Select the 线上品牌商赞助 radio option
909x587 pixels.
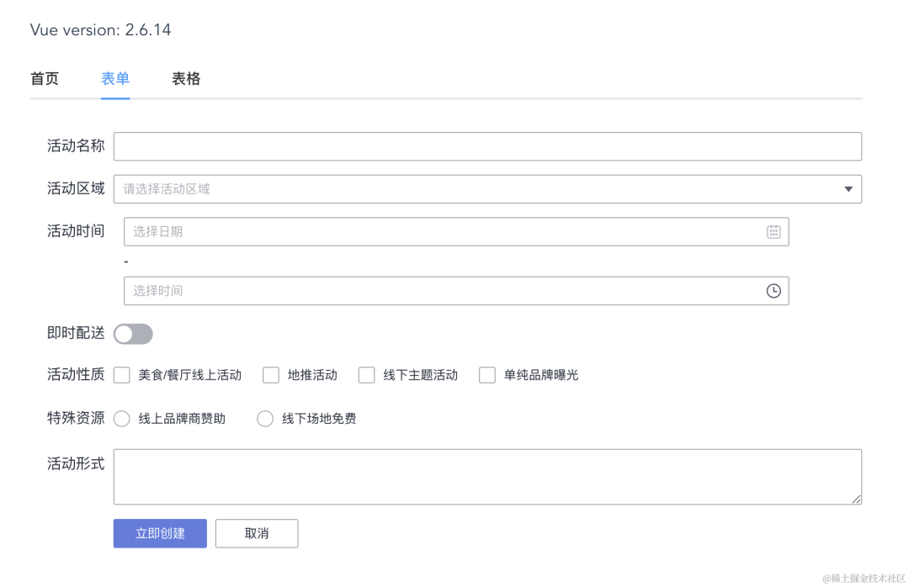click(122, 419)
